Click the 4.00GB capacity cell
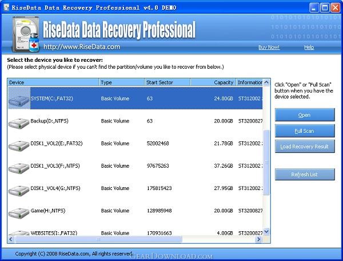The width and height of the screenshot is (343, 261). click(x=225, y=233)
